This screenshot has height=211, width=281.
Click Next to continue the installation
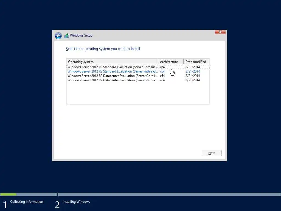(212, 153)
